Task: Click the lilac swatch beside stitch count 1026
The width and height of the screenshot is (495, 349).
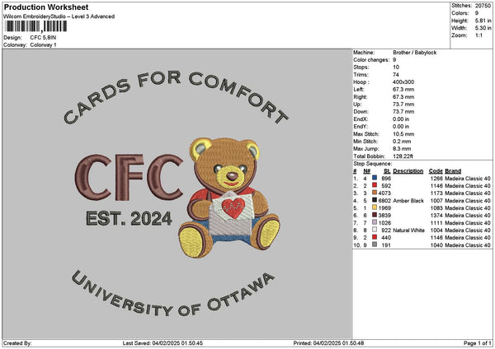Action: click(375, 222)
